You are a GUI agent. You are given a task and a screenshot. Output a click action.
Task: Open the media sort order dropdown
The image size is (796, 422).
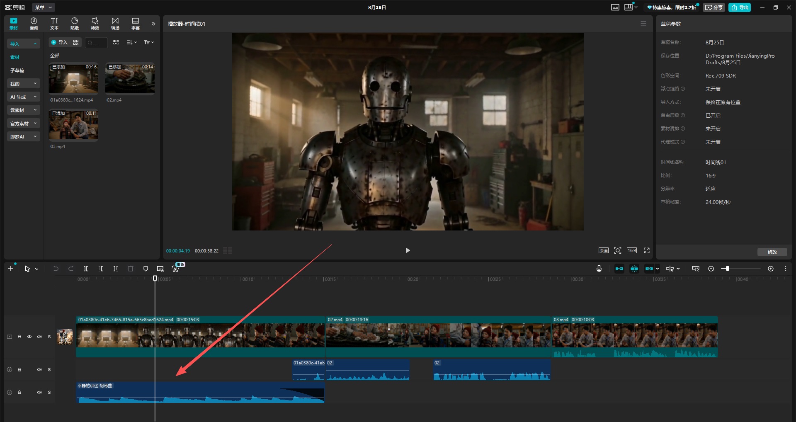coord(132,42)
